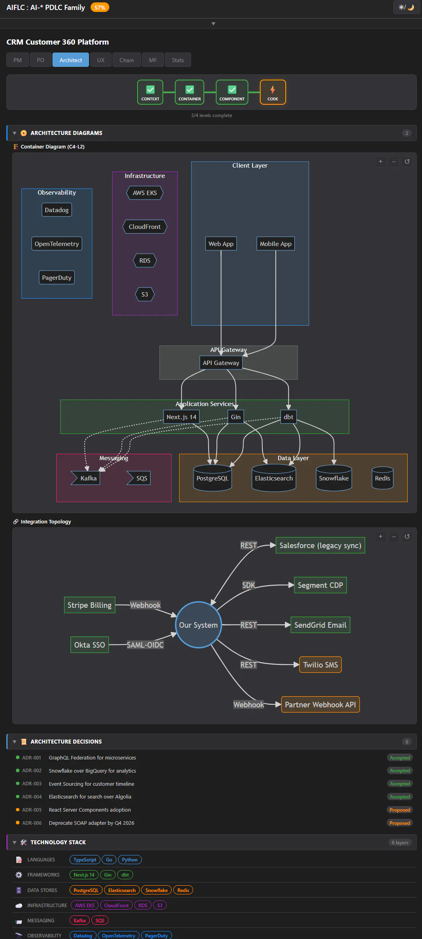Reset the Integration Topology view
422x939 pixels.
tap(407, 537)
